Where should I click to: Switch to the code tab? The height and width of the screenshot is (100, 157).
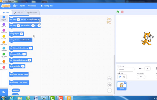(x=6, y=12)
